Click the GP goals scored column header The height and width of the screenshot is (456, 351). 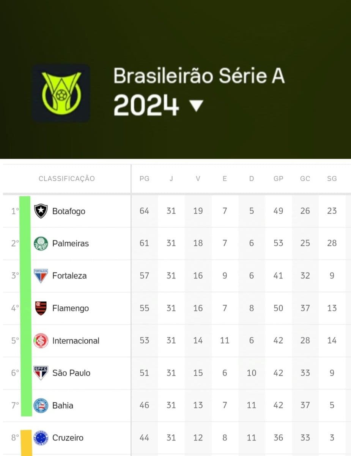278,179
